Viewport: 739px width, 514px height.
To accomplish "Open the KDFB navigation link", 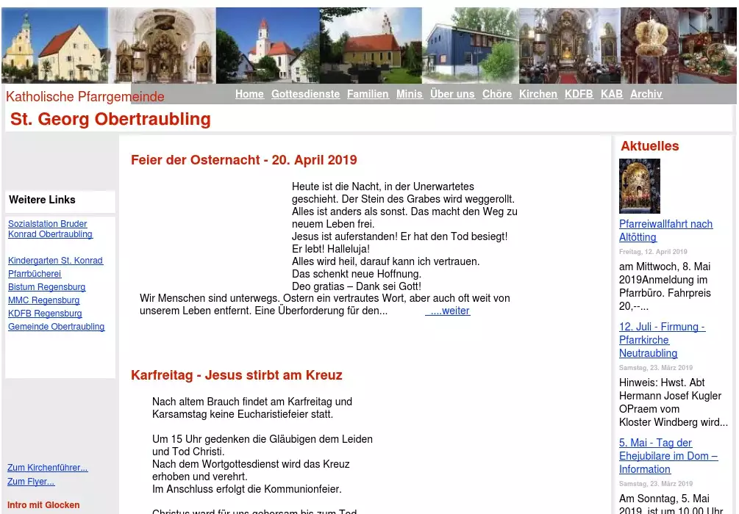I will pyautogui.click(x=579, y=94).
